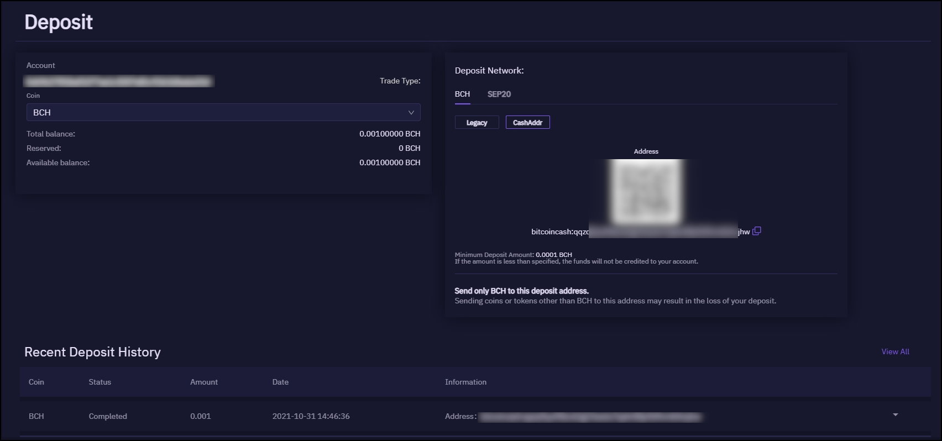
Task: Click the Minimum Deposit Amount text
Action: coord(513,255)
